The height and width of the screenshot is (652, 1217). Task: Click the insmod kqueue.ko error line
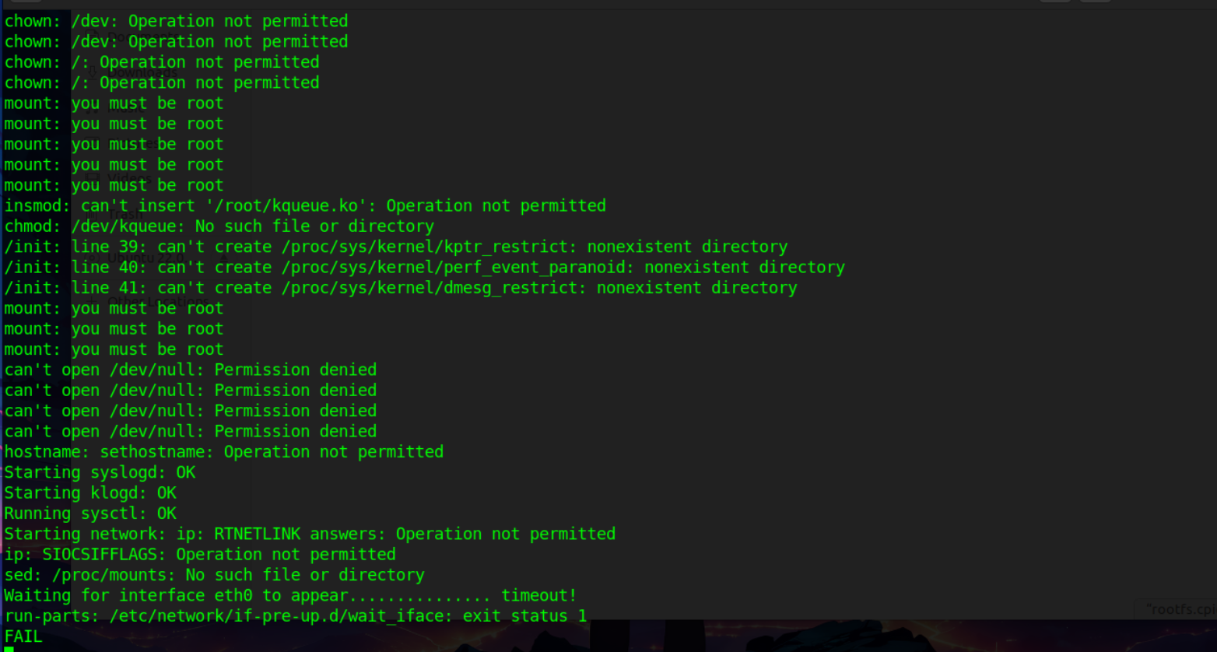coord(305,206)
